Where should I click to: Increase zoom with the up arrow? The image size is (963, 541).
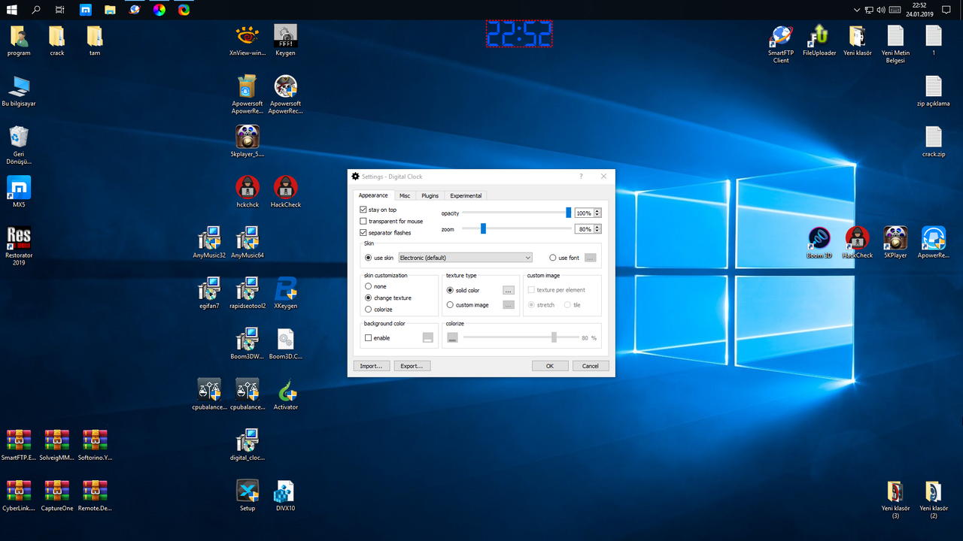597,227
